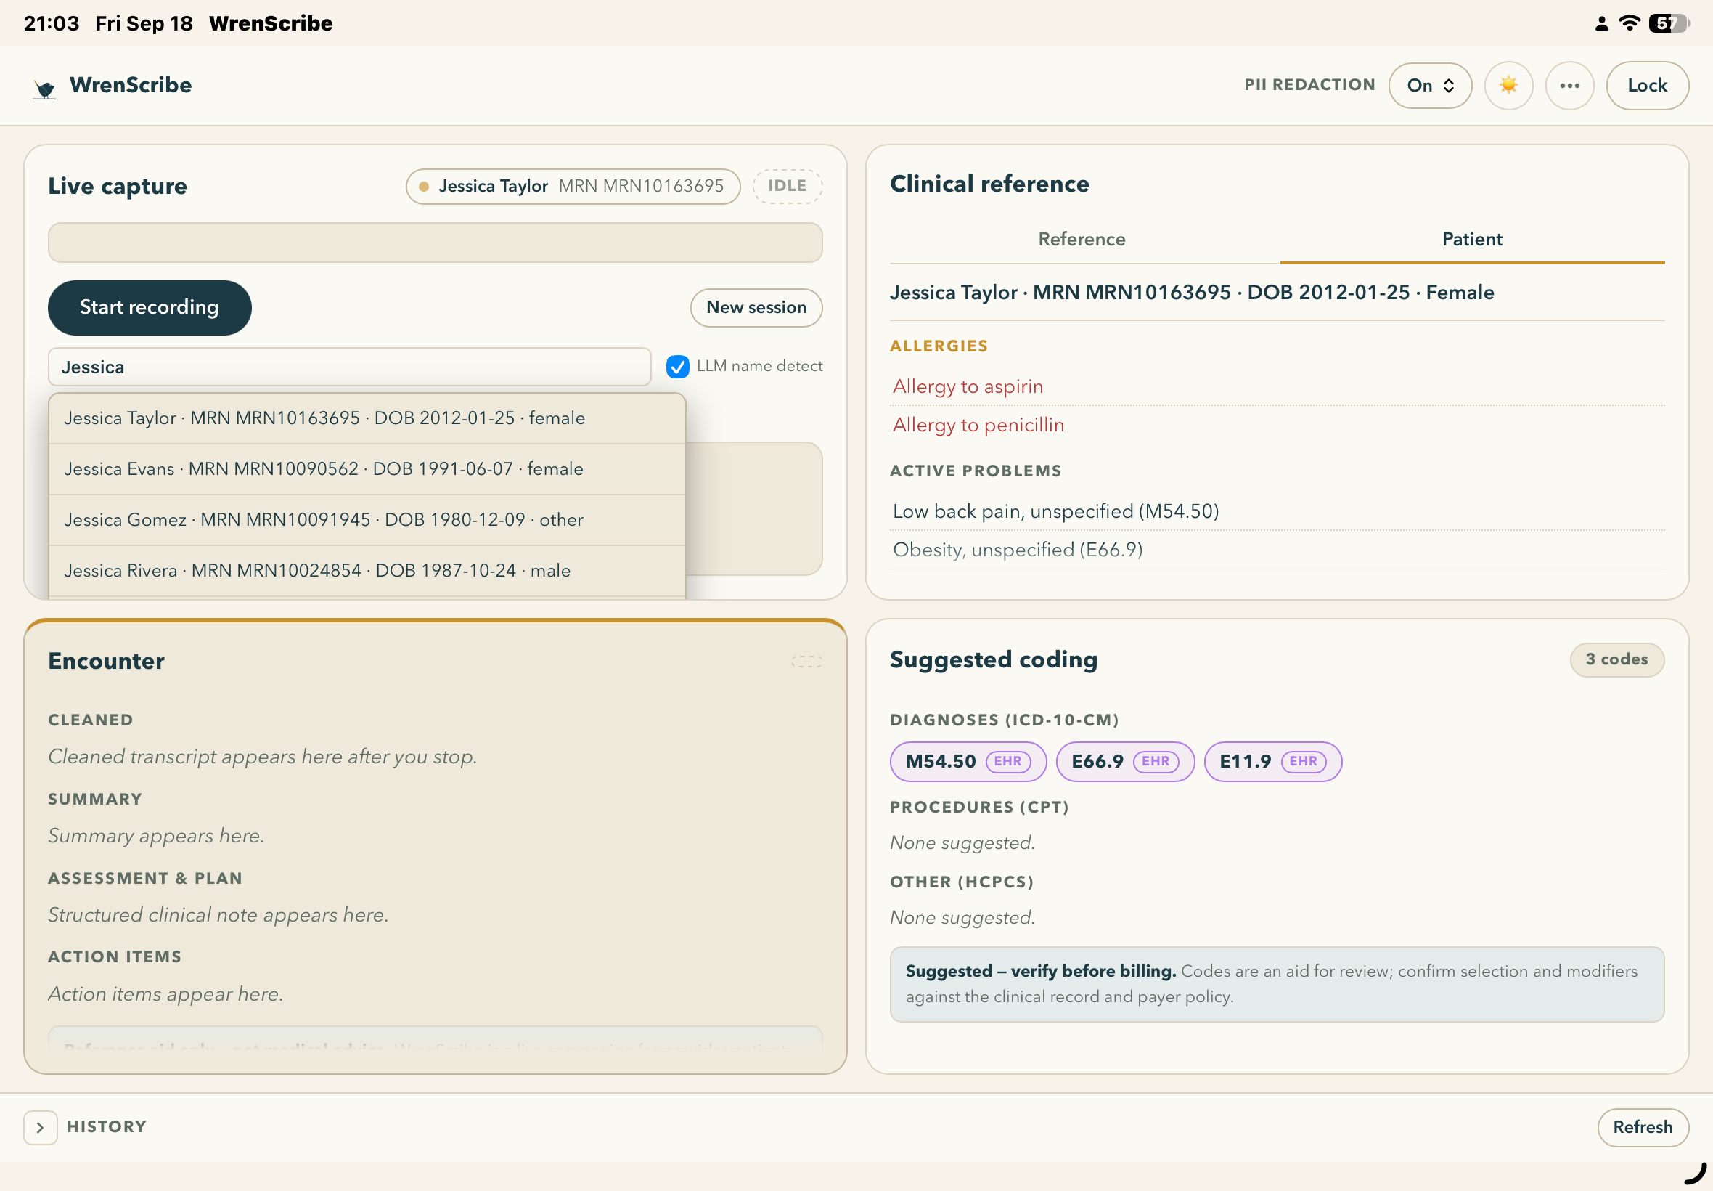Click the Cleaned transcript placeholder text

click(263, 757)
